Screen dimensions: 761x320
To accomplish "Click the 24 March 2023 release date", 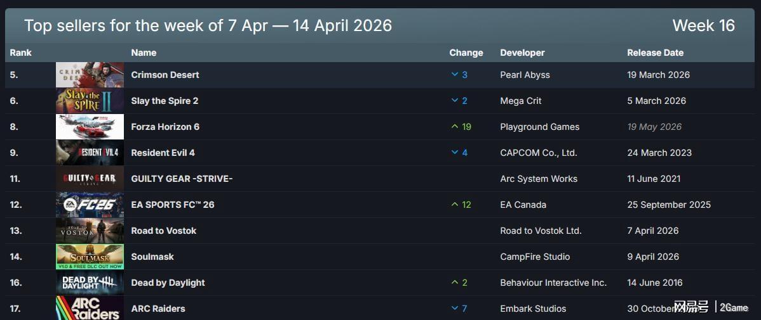I will [x=659, y=153].
